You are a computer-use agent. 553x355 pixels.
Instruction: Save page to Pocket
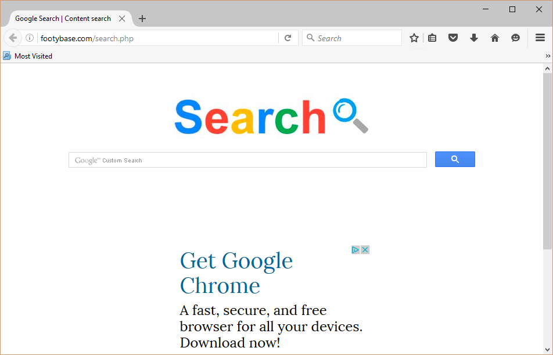(x=453, y=38)
